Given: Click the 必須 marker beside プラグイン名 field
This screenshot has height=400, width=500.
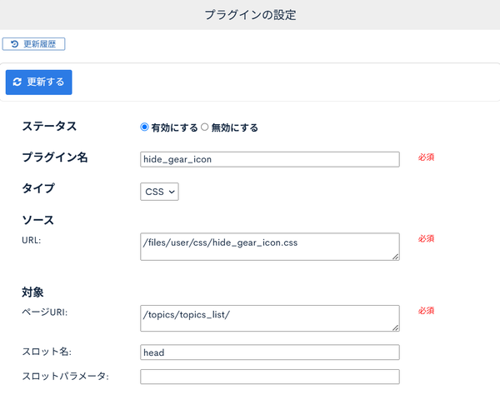Looking at the screenshot, I should click(x=427, y=157).
